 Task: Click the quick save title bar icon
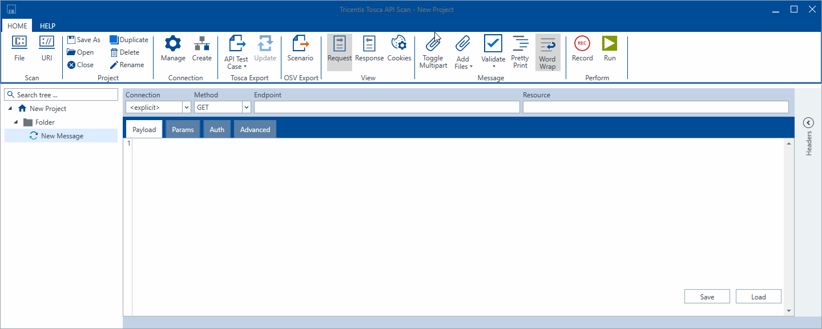click(x=11, y=10)
